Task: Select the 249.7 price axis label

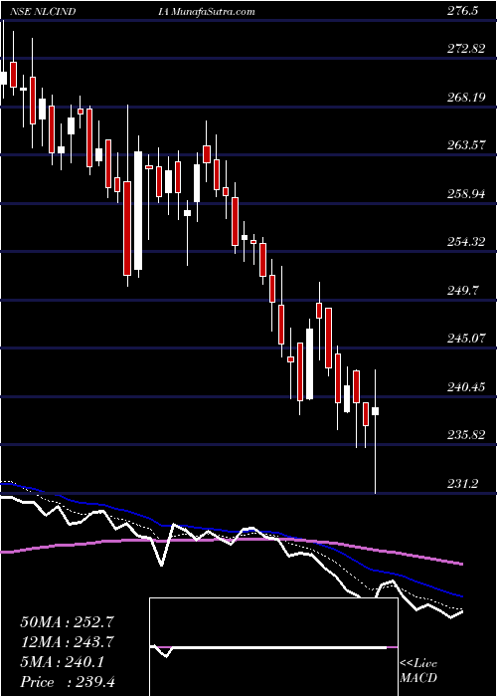Action: pos(462,291)
